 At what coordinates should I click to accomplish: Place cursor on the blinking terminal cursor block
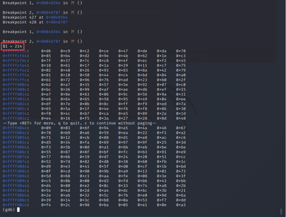pos(18,209)
